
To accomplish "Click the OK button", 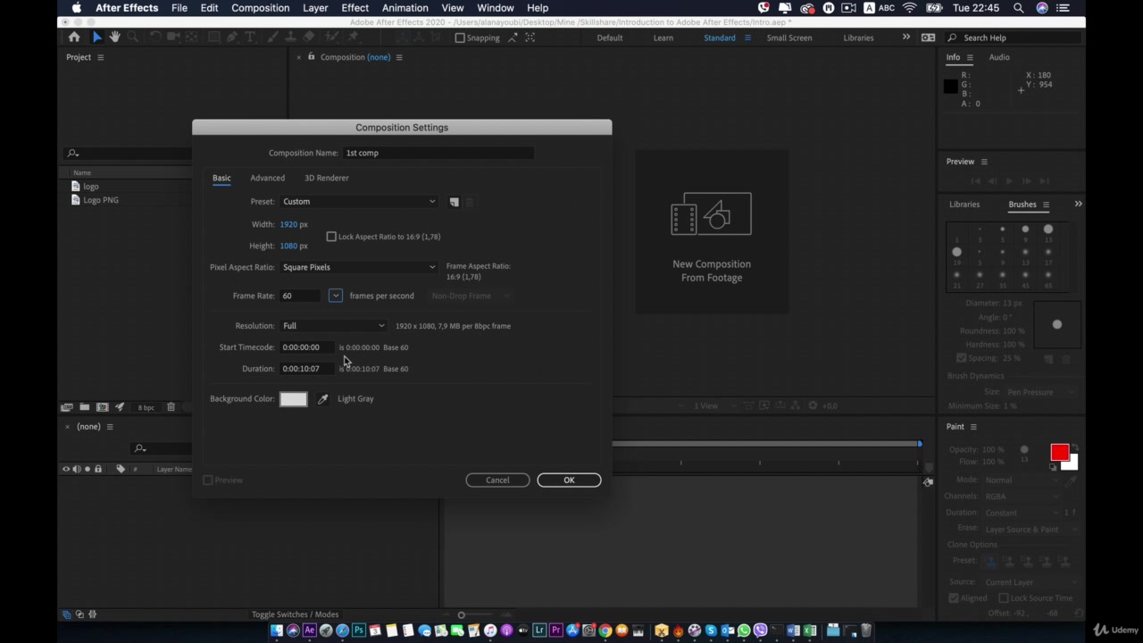I will pyautogui.click(x=569, y=480).
